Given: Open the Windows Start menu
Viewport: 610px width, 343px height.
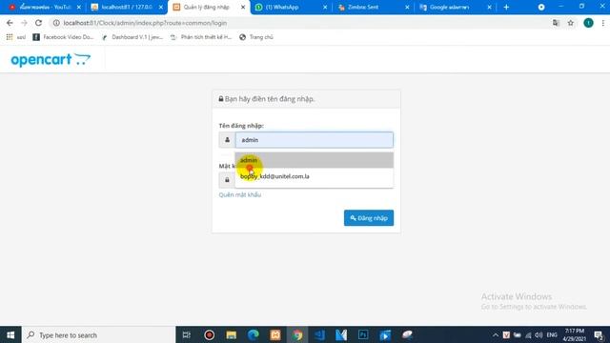Looking at the screenshot, I should 10,334.
